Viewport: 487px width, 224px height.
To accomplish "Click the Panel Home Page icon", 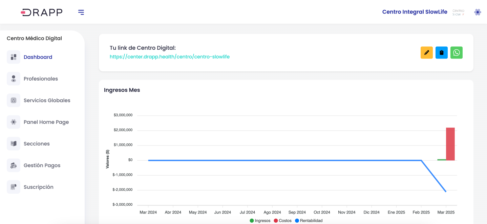I will coord(14,122).
